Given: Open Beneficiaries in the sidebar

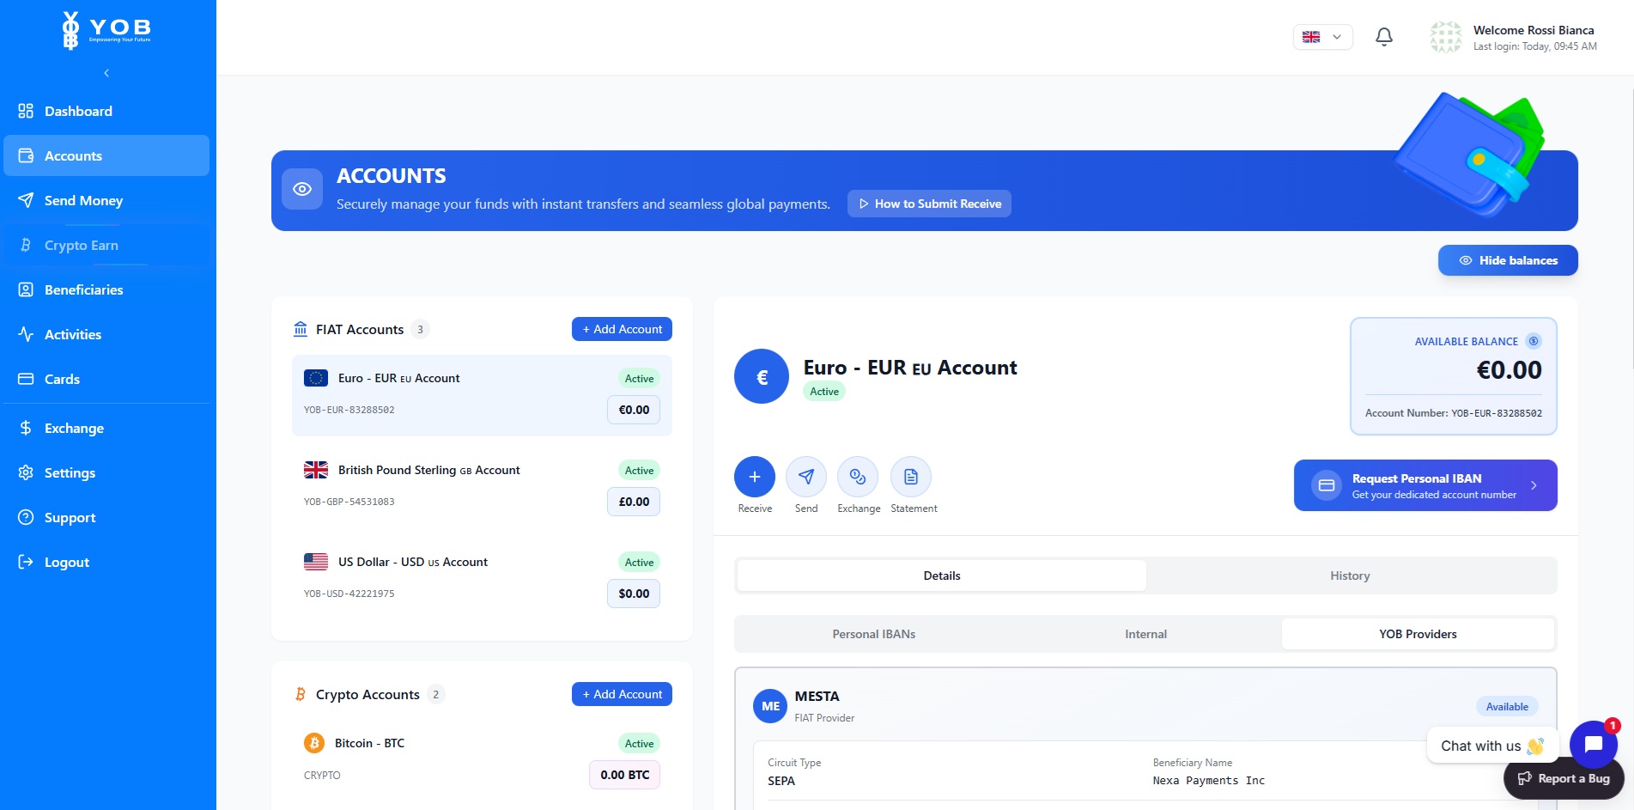Looking at the screenshot, I should click(x=83, y=289).
